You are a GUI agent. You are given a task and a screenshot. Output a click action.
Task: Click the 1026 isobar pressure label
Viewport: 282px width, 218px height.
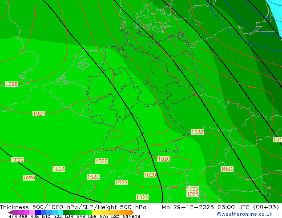(39, 114)
